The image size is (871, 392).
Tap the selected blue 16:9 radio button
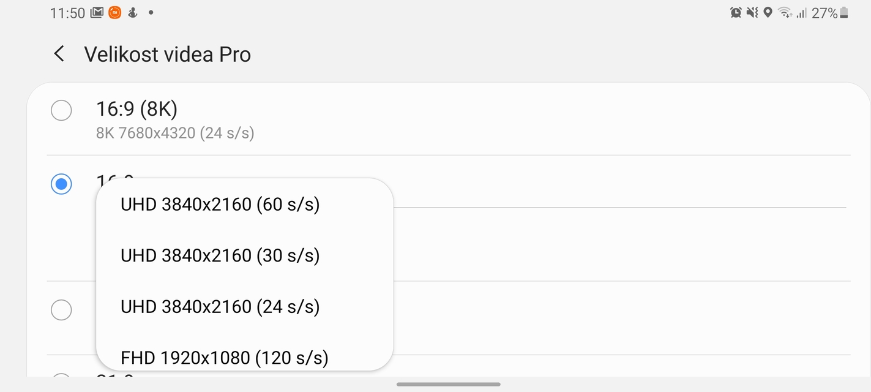pyautogui.click(x=61, y=184)
